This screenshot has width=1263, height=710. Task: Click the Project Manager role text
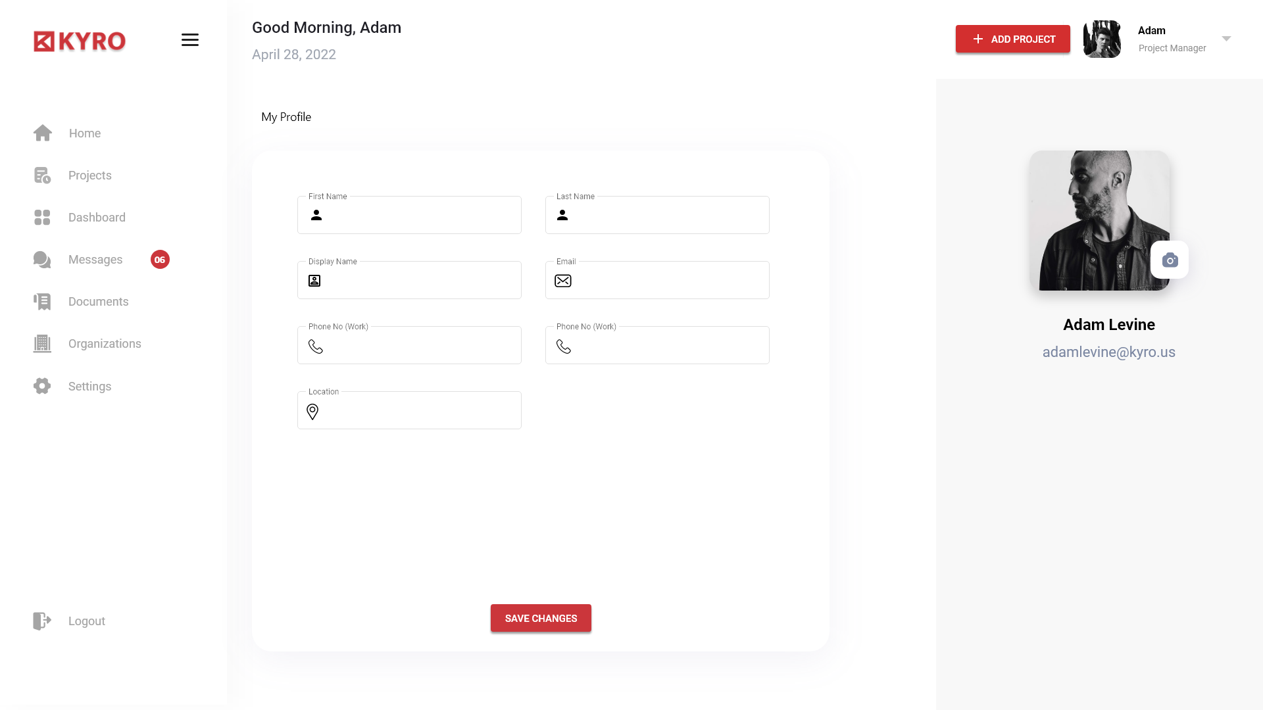pyautogui.click(x=1172, y=48)
